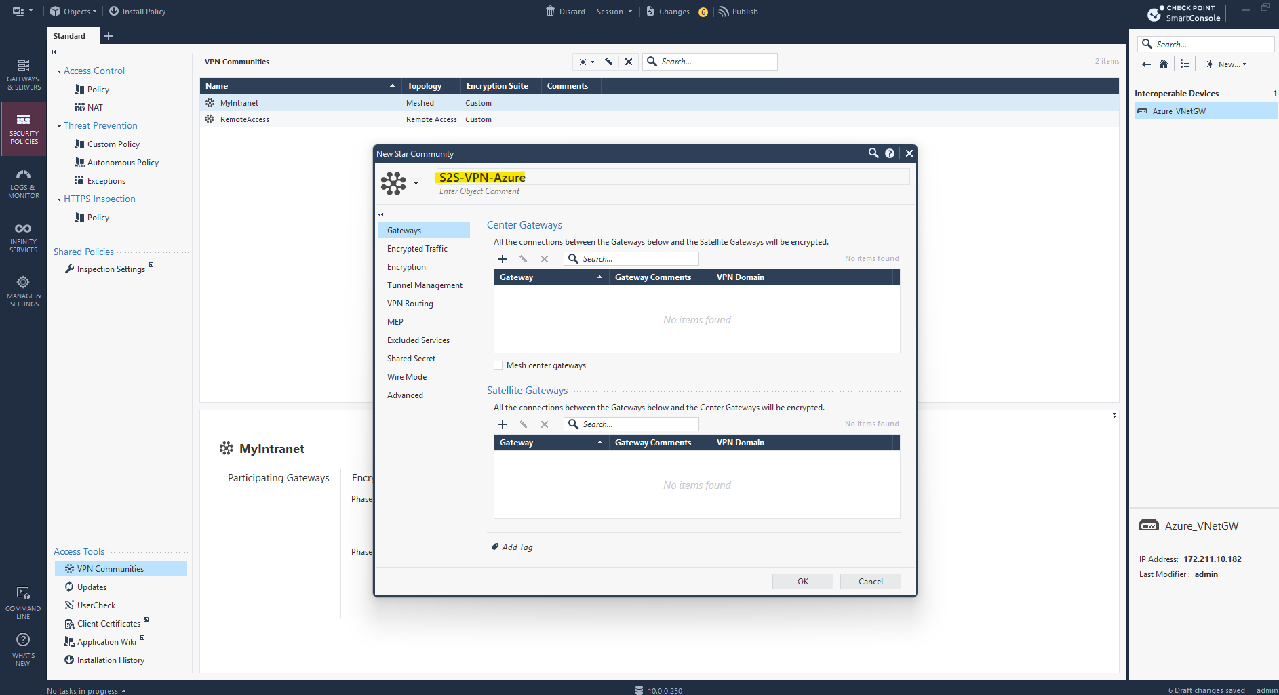This screenshot has height=695, width=1279.
Task: Open Gateways & Servers sidebar view
Action: [23, 75]
